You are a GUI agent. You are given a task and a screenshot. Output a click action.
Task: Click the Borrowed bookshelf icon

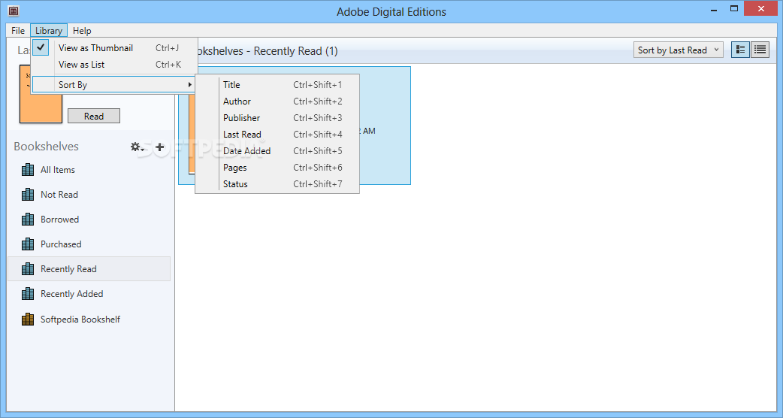pos(28,220)
